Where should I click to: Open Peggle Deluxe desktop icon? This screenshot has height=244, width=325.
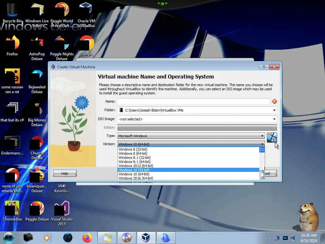click(37, 211)
